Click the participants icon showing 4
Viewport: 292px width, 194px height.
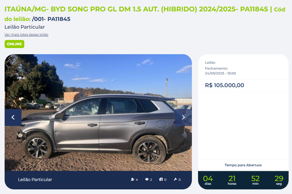(x=132, y=179)
